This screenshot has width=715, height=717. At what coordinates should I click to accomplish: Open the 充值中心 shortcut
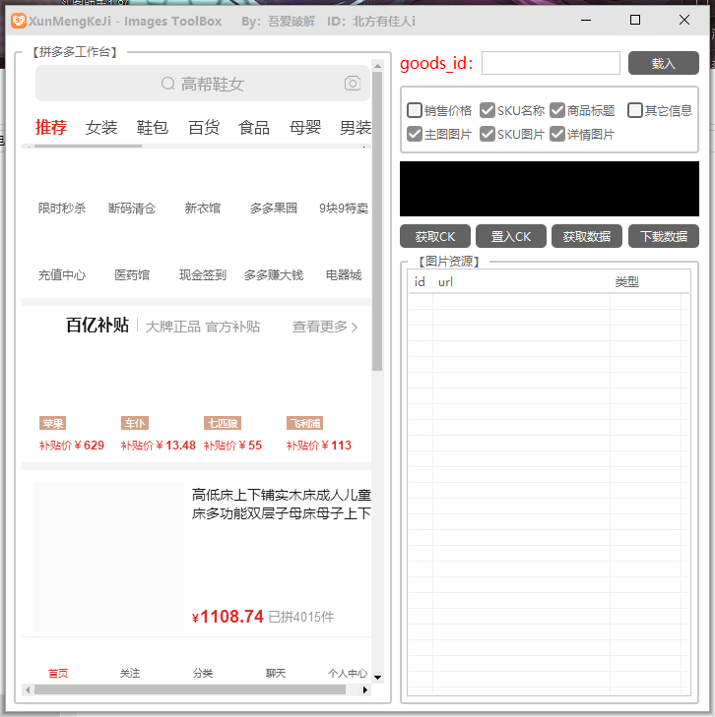point(62,275)
